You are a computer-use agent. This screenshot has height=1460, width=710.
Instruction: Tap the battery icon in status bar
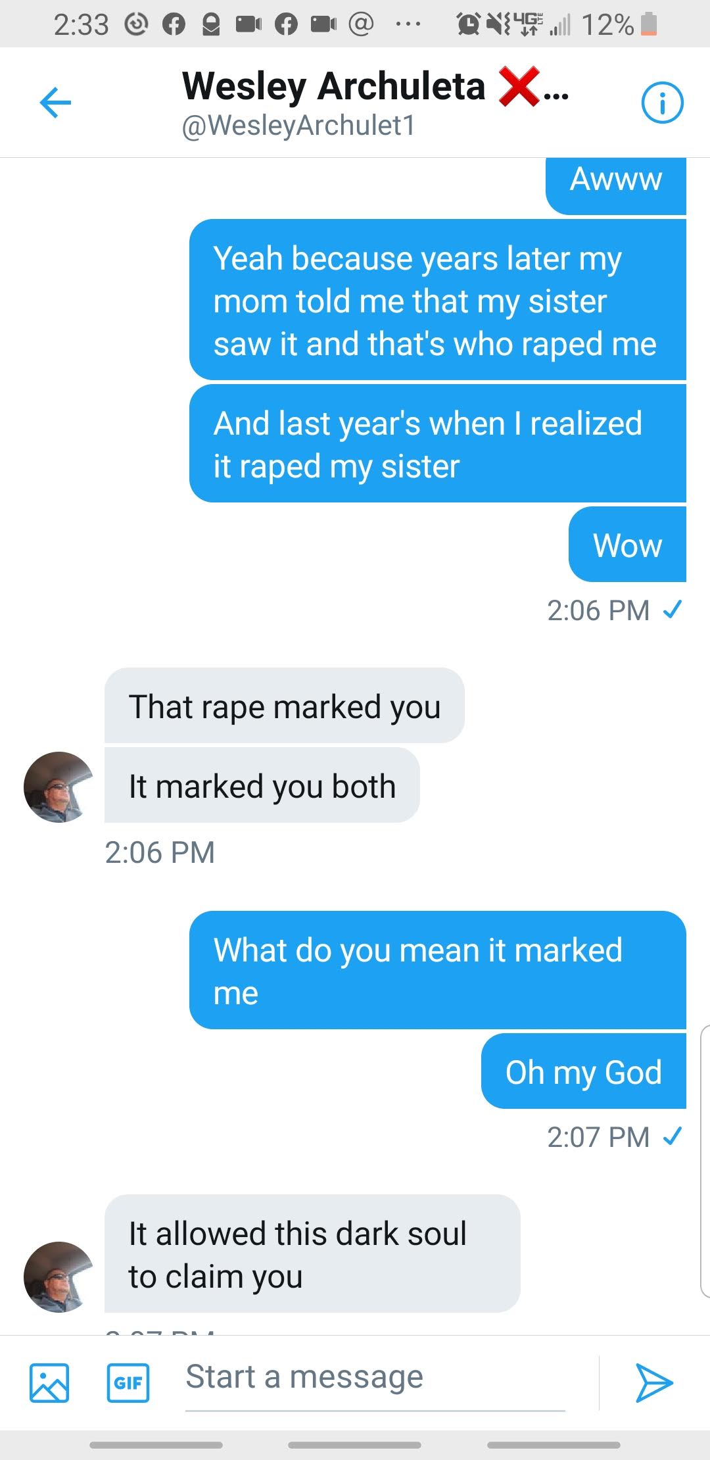[648, 24]
